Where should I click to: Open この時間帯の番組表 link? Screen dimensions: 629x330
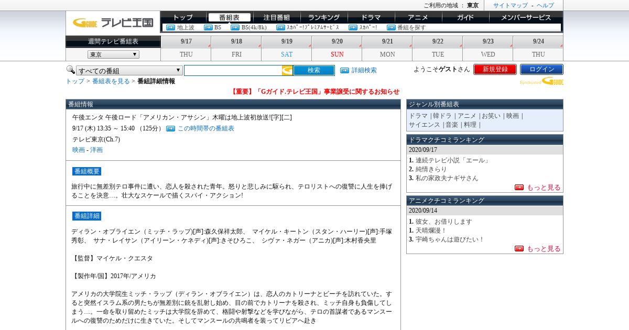tap(206, 128)
